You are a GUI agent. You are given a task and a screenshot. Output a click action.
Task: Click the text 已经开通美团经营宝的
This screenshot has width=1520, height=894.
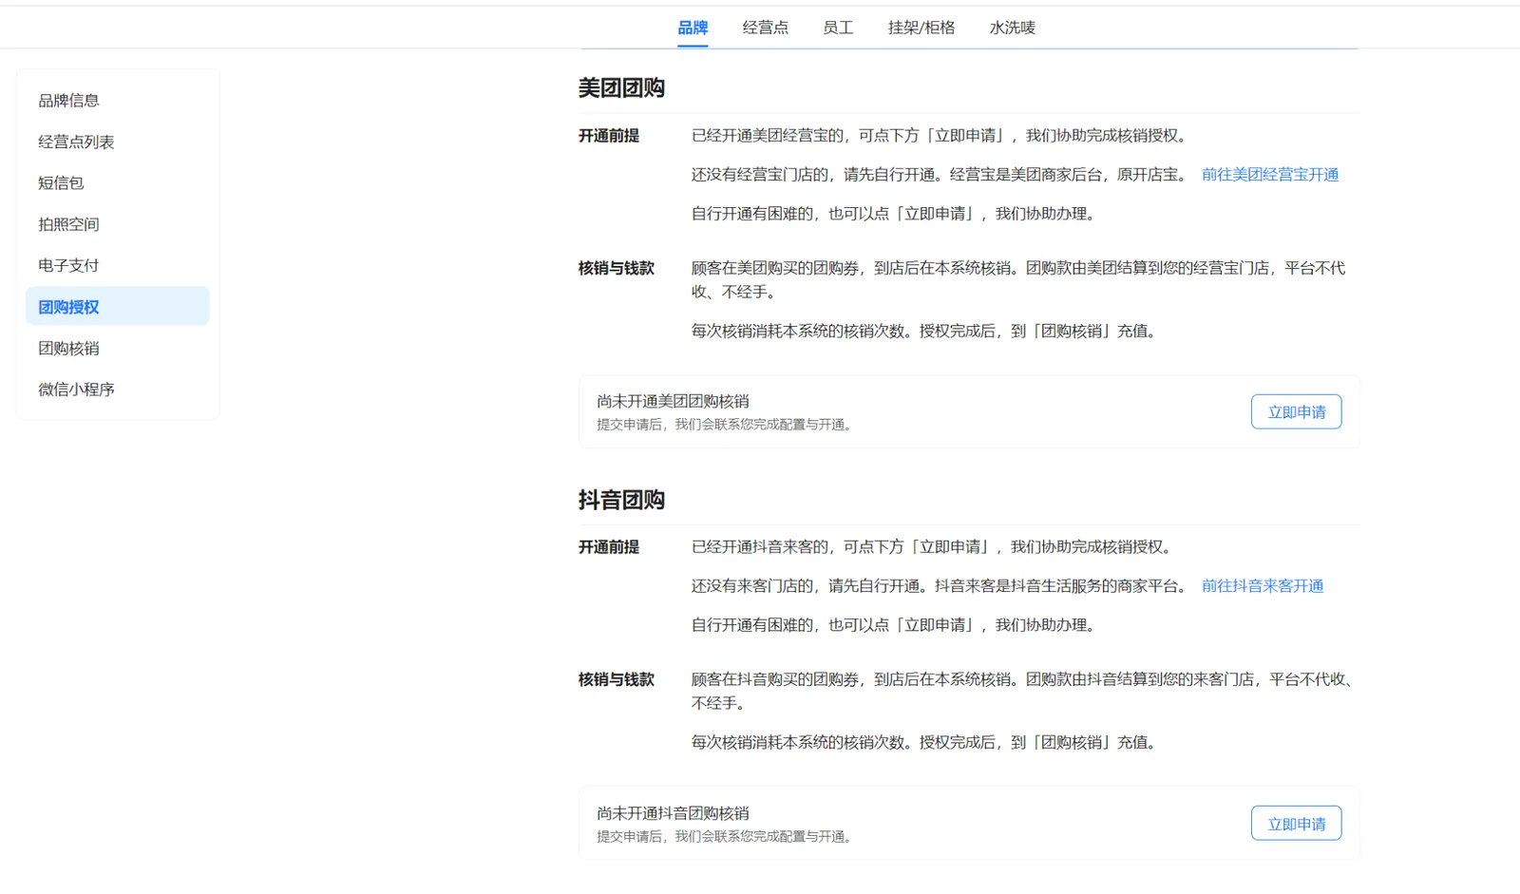click(x=769, y=136)
